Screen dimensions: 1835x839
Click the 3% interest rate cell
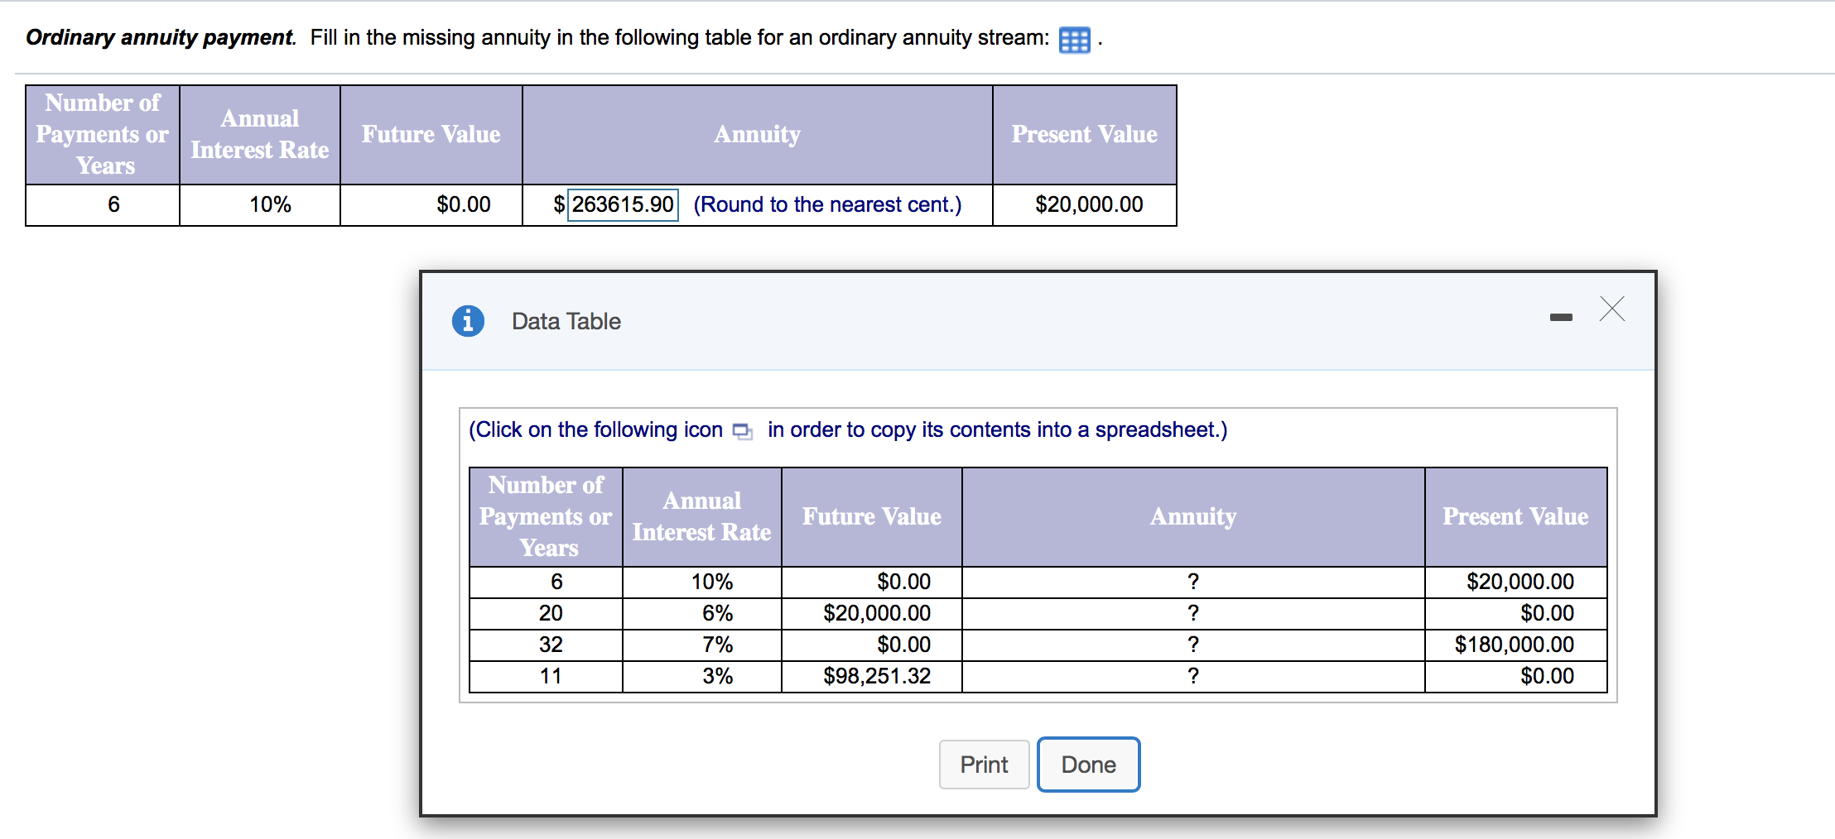coord(717,676)
